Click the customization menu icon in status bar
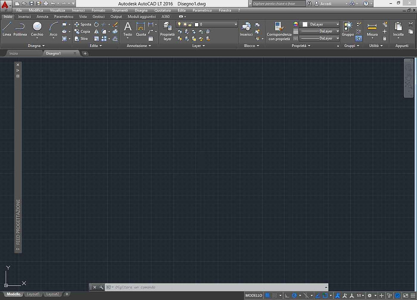The image size is (417, 300). [413, 295]
